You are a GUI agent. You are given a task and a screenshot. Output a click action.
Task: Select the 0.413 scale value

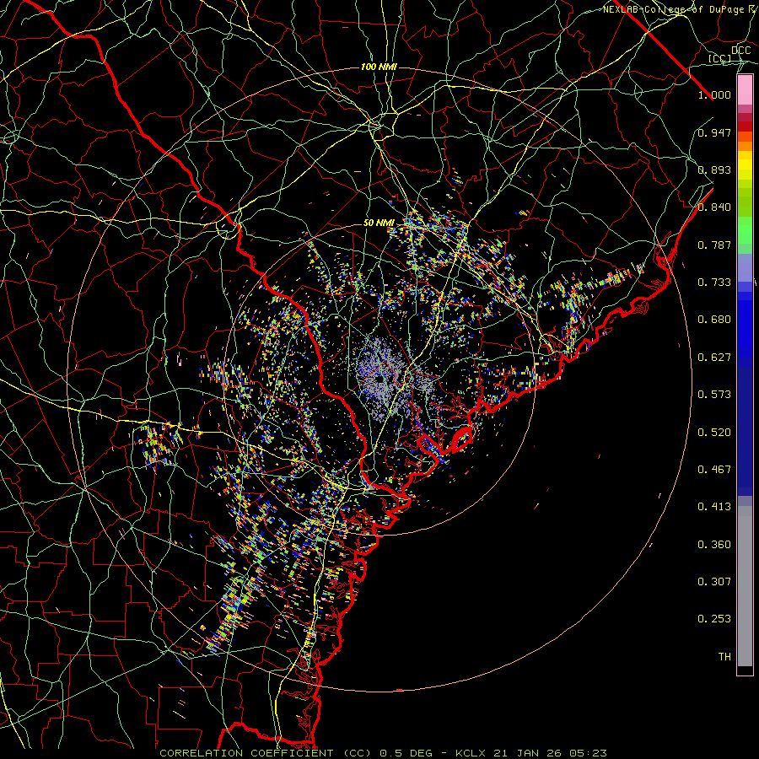click(x=714, y=506)
